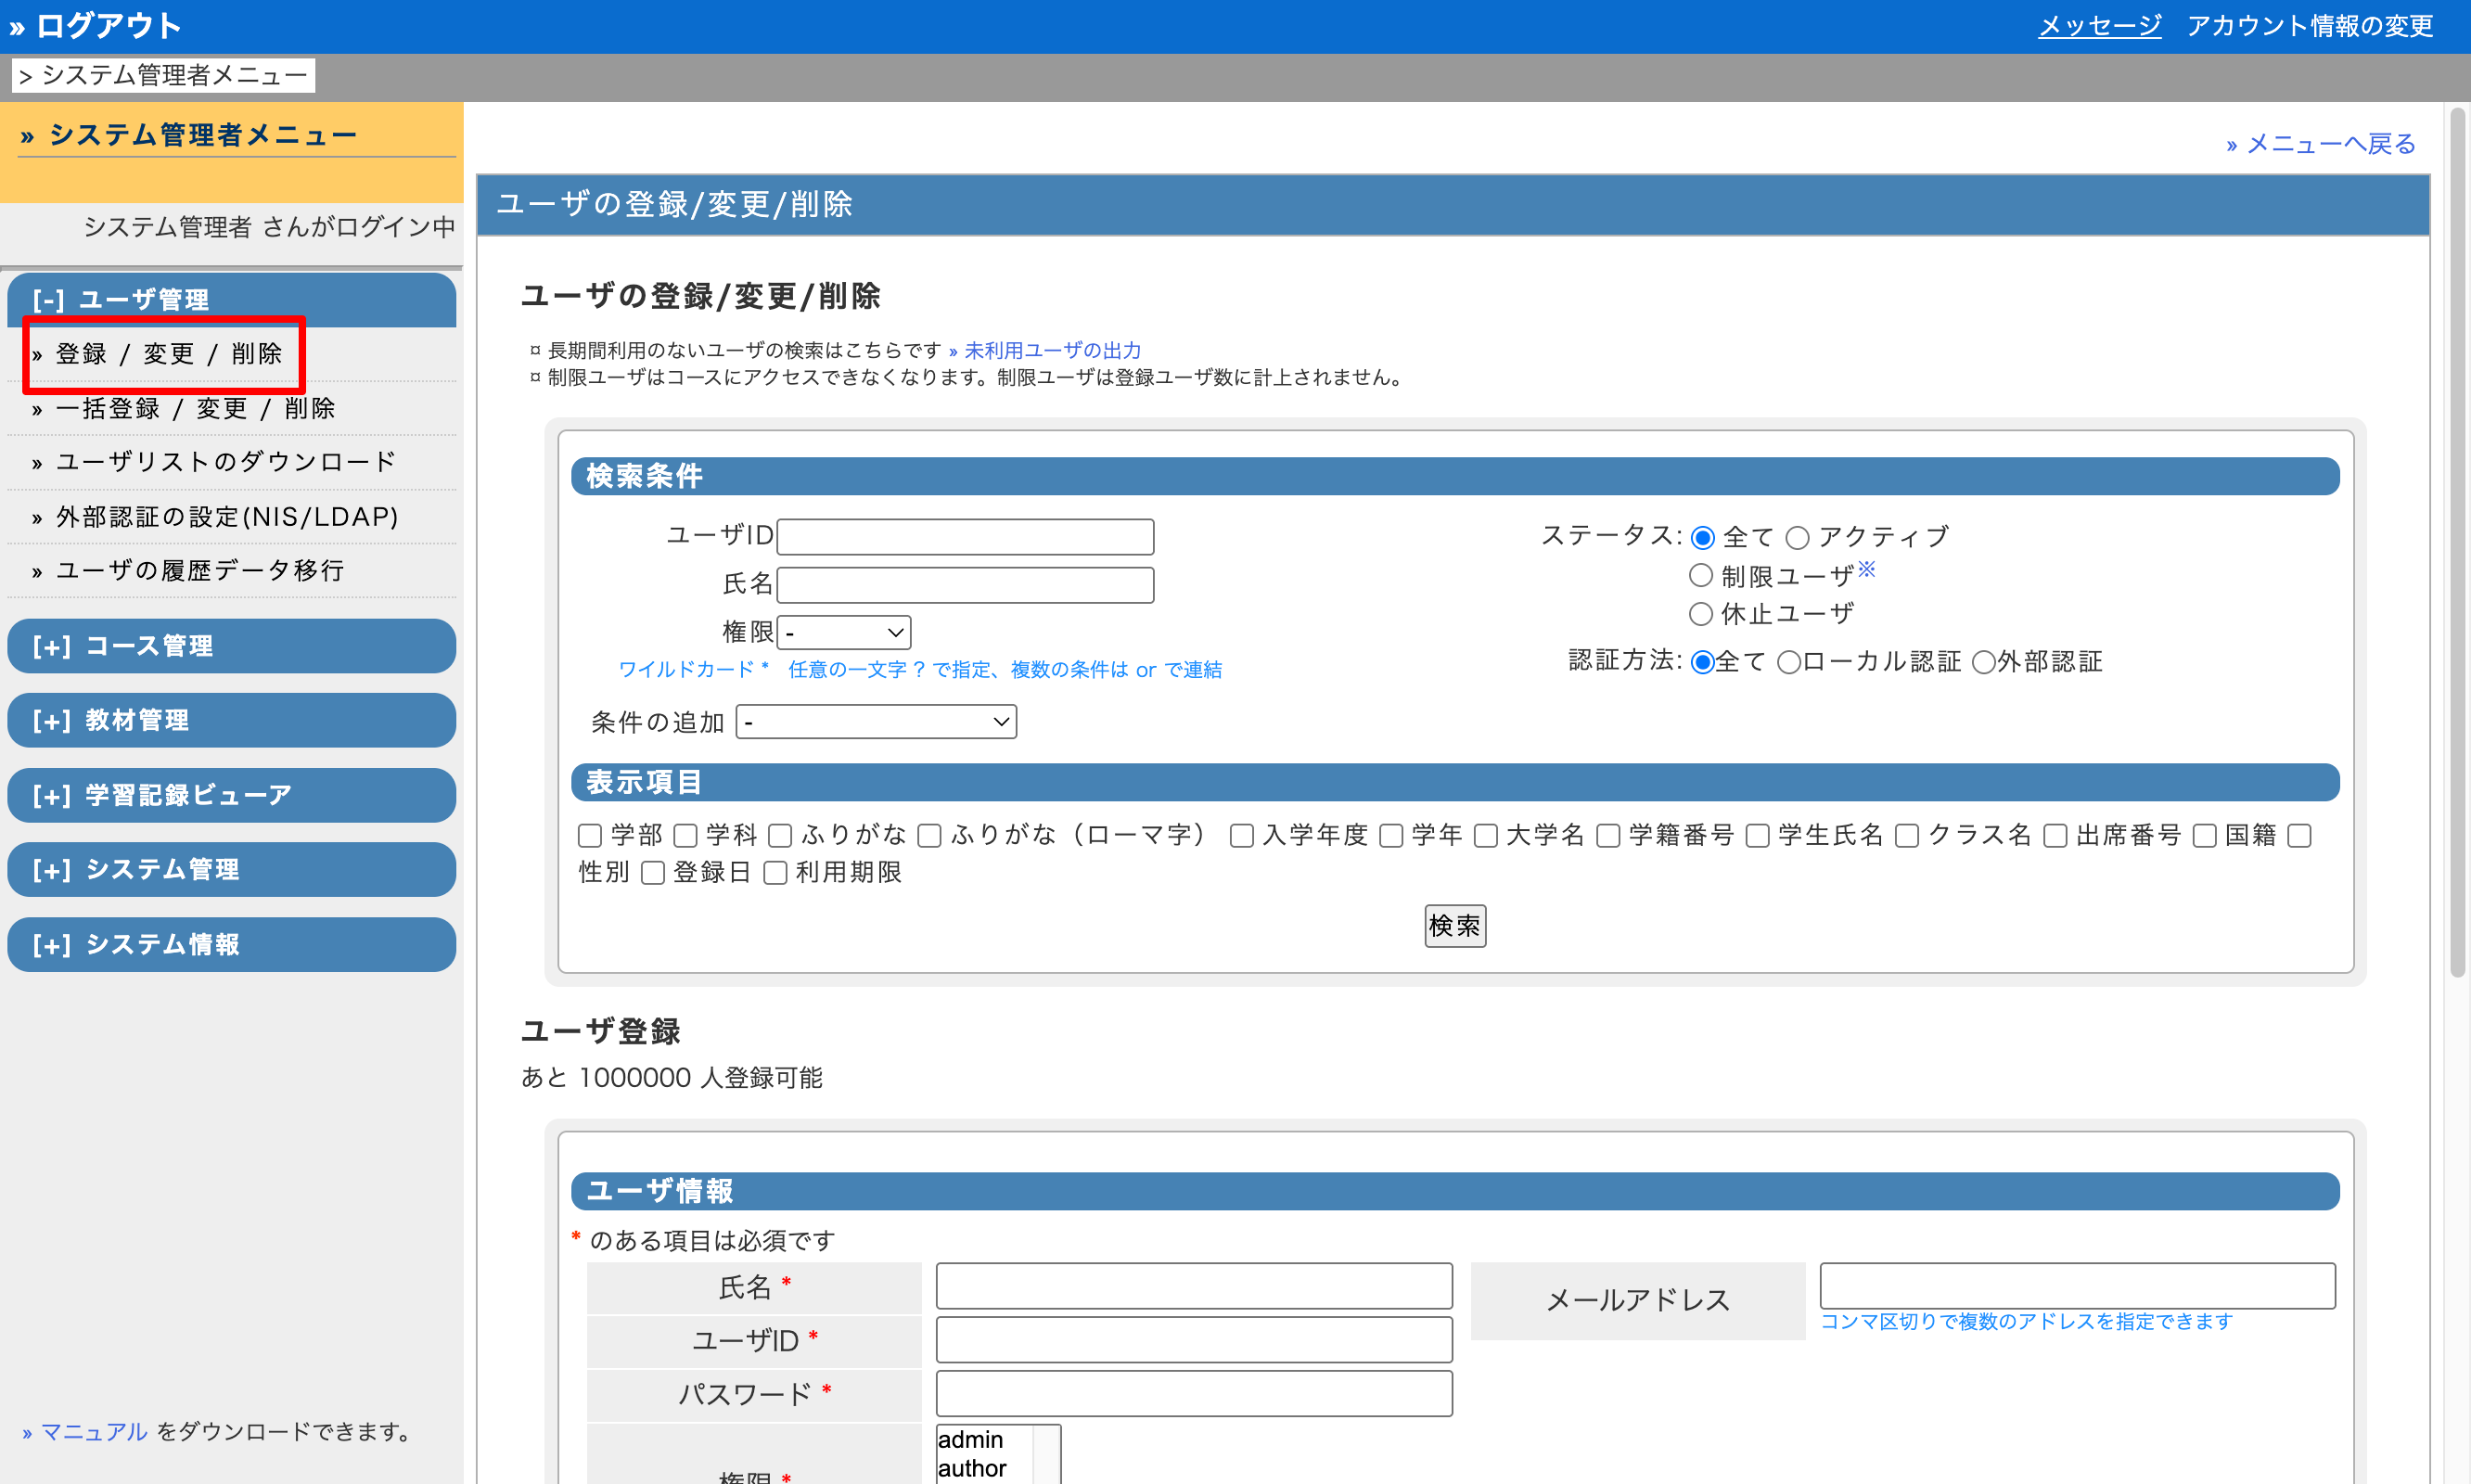The image size is (2471, 1484).
Task: Click the 検索 button
Action: coord(1454,926)
